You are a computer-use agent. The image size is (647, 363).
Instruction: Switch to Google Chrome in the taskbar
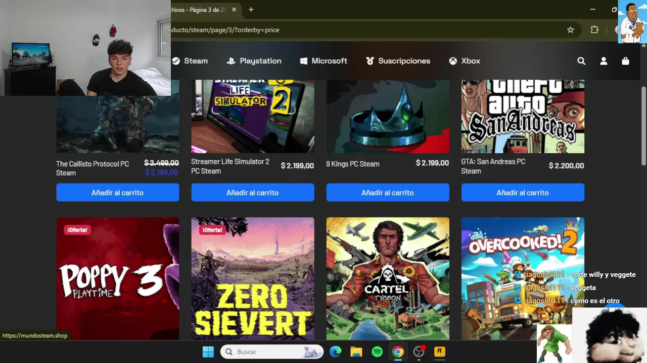click(398, 352)
